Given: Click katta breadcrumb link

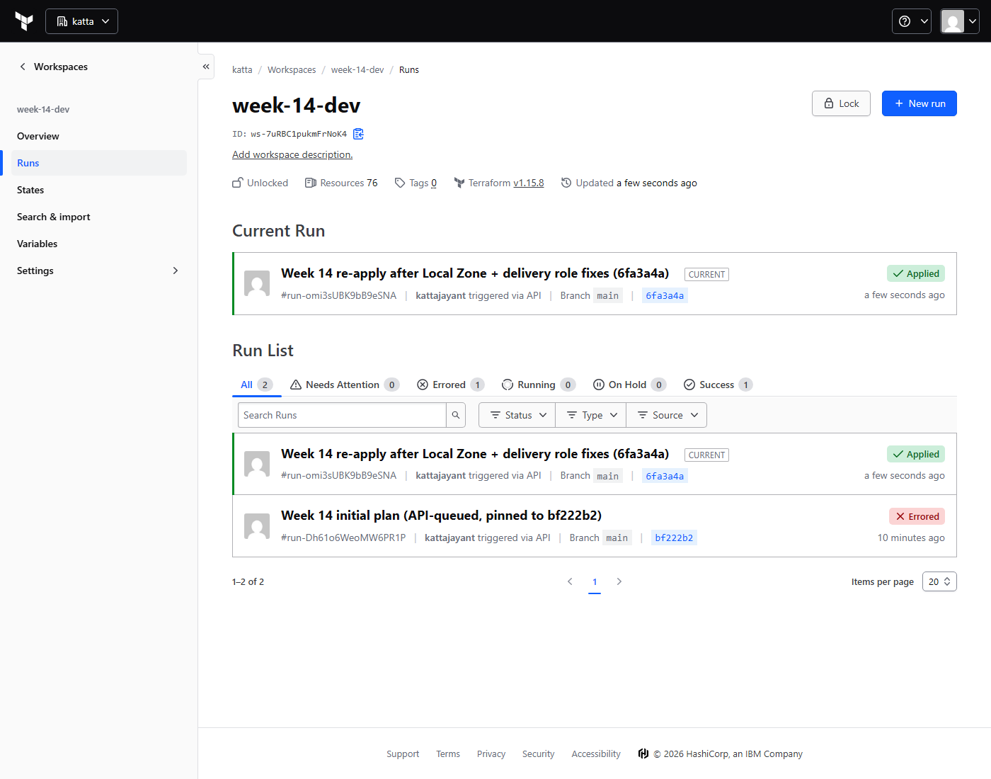Looking at the screenshot, I should 242,69.
